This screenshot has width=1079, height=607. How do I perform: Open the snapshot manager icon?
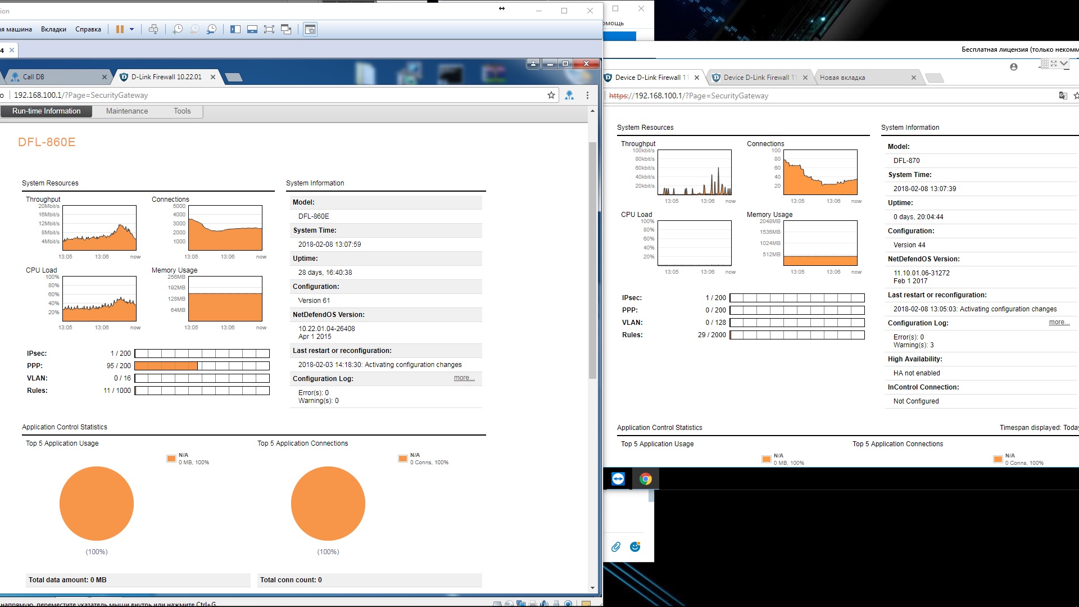pyautogui.click(x=211, y=29)
